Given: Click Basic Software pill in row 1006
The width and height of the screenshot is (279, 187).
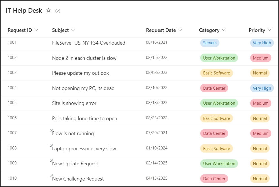Looking at the screenshot, I should tap(217, 118).
